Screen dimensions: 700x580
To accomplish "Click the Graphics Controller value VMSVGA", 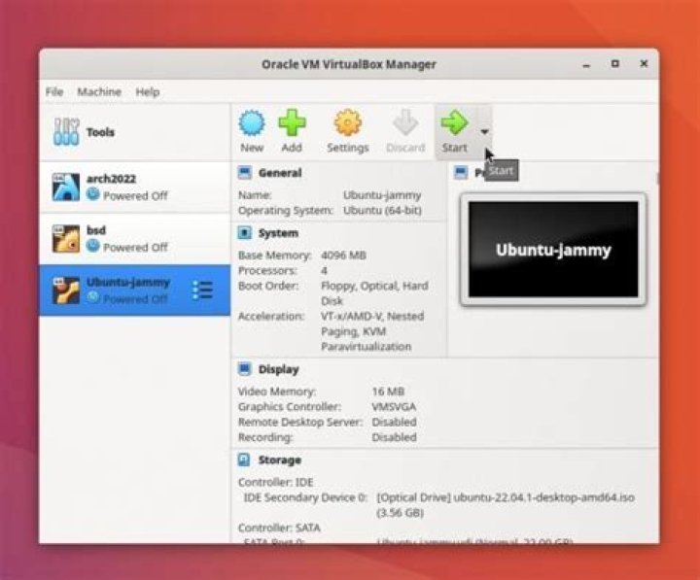I will pos(394,407).
